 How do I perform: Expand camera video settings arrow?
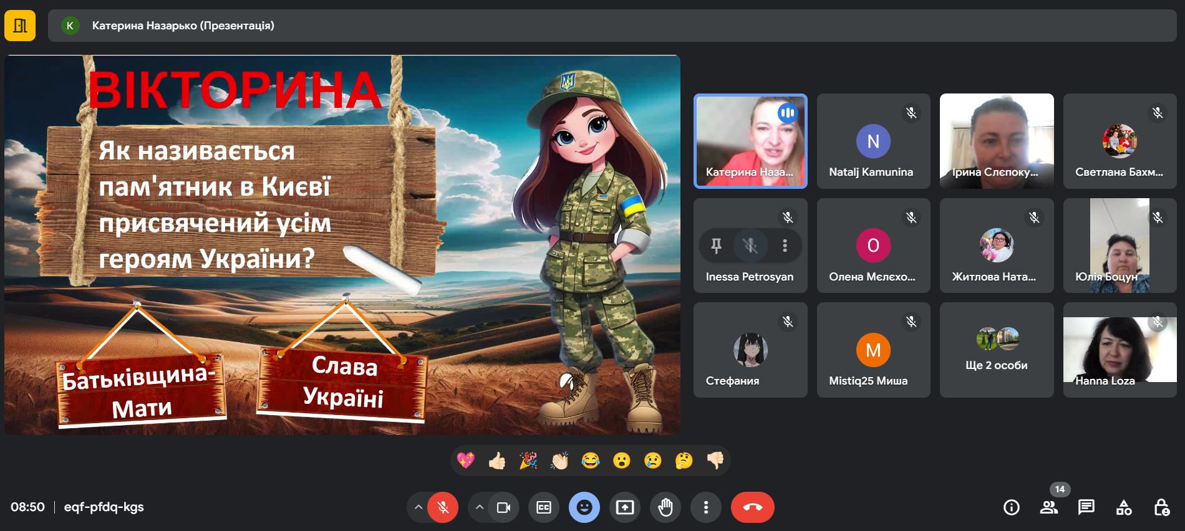[479, 507]
